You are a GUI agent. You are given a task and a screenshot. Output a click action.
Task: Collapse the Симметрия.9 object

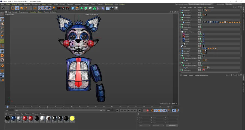pyautogui.click(x=180, y=13)
